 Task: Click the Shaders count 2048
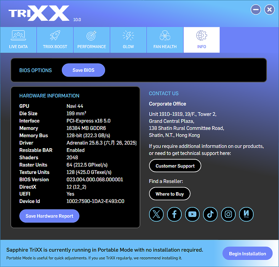(72, 157)
